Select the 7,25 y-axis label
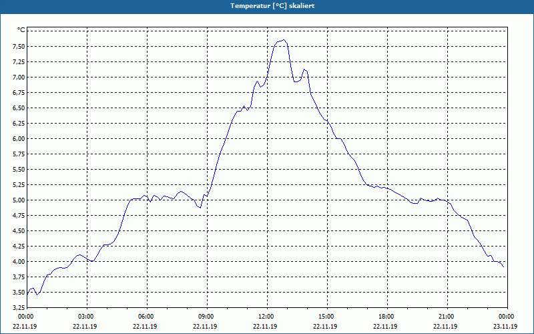 [x=19, y=61]
